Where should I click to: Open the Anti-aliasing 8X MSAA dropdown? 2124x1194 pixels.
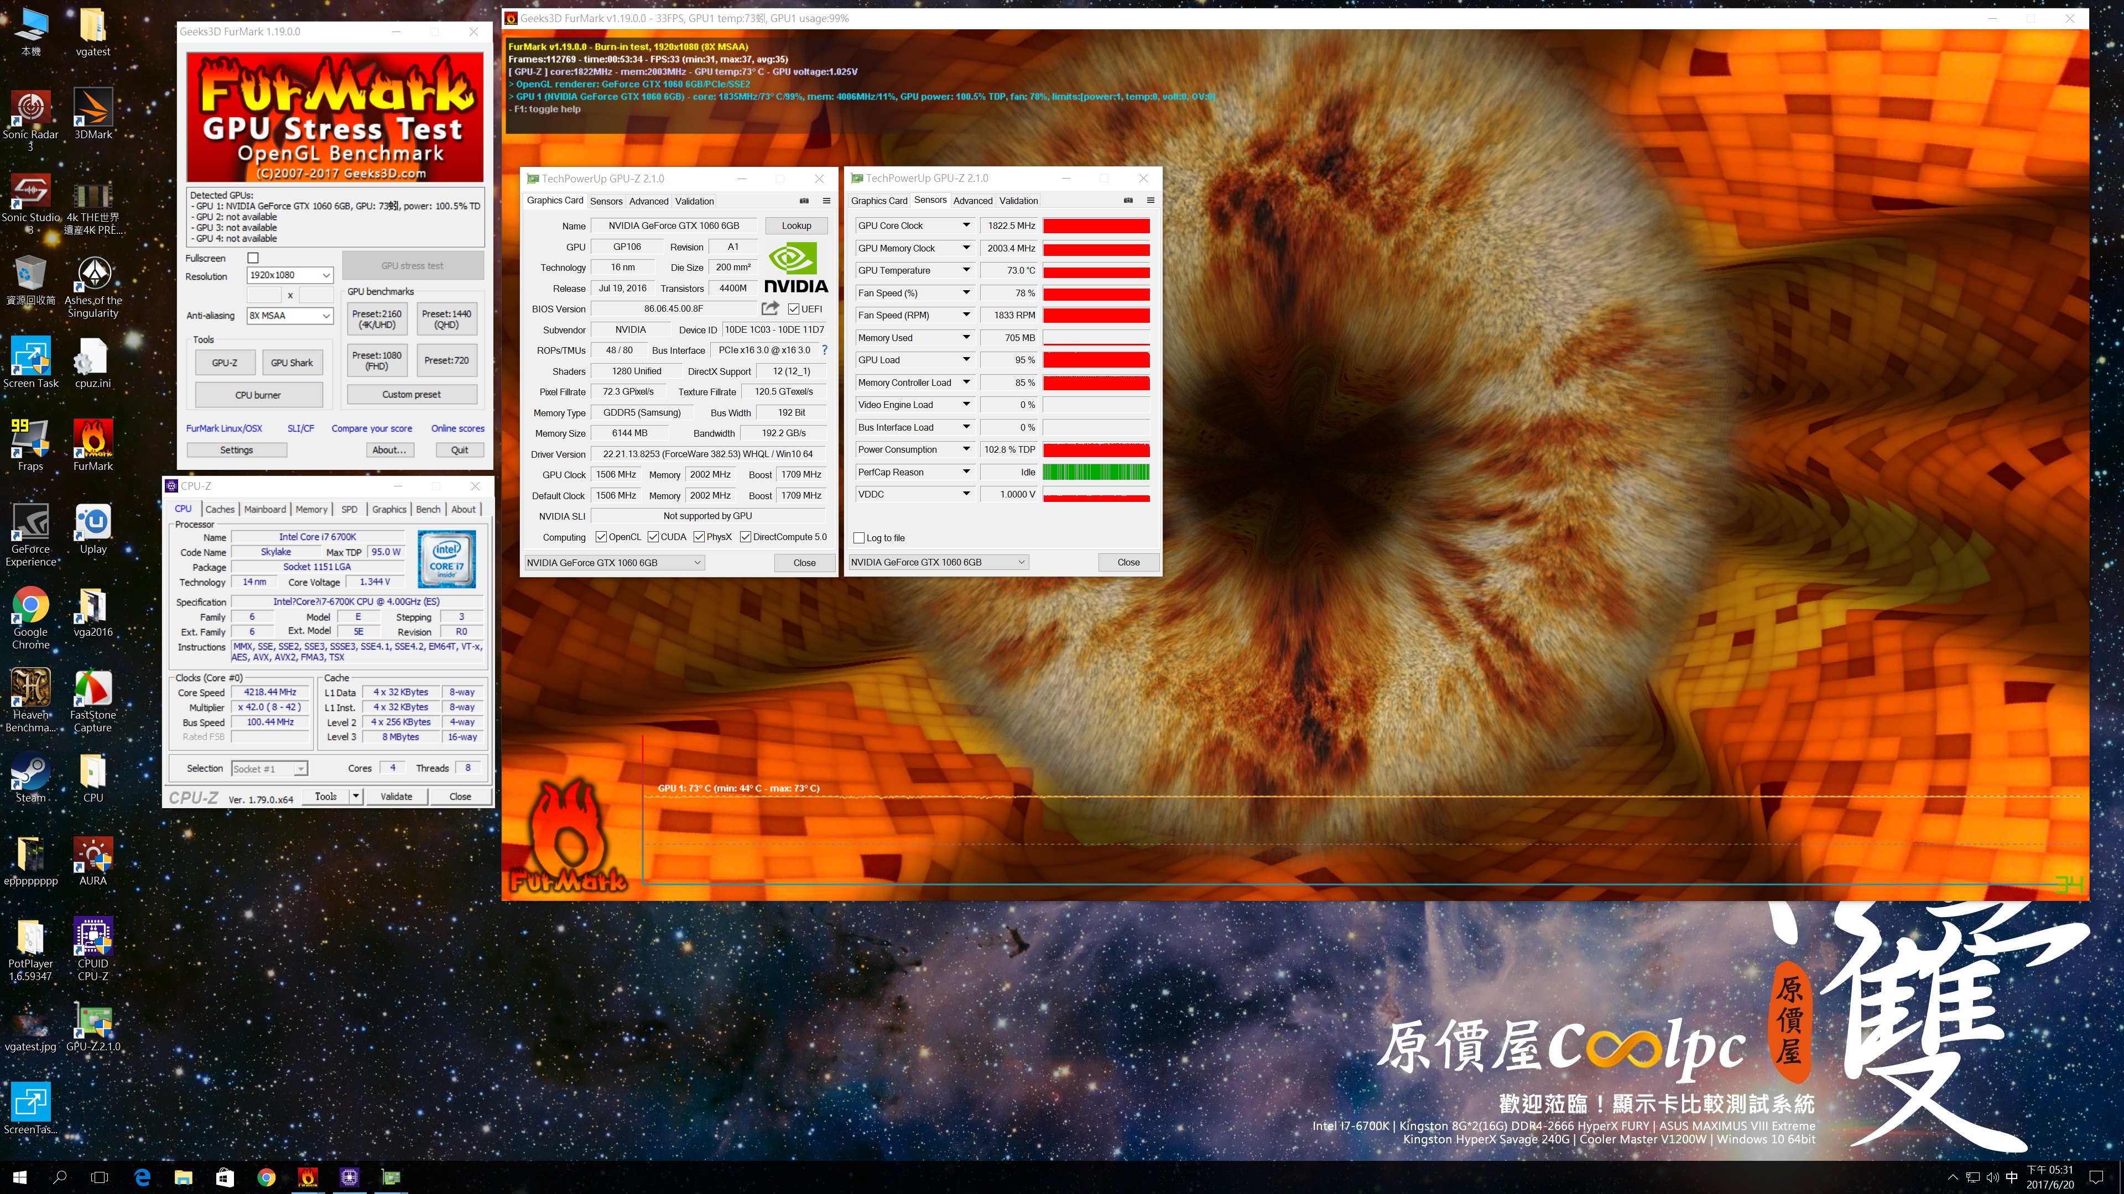pyautogui.click(x=289, y=316)
